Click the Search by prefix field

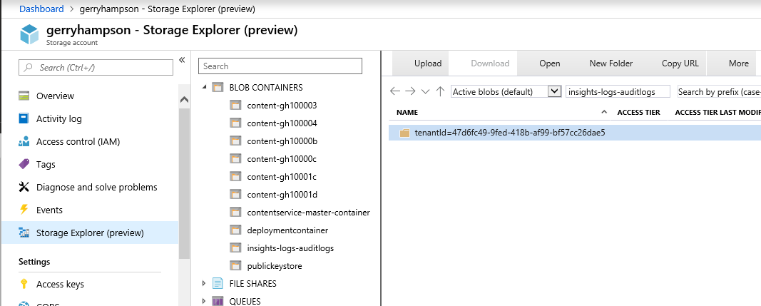pos(719,91)
